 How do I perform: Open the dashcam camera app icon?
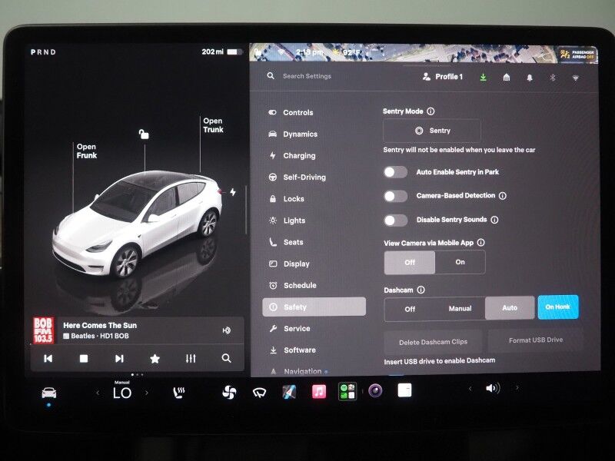point(375,390)
